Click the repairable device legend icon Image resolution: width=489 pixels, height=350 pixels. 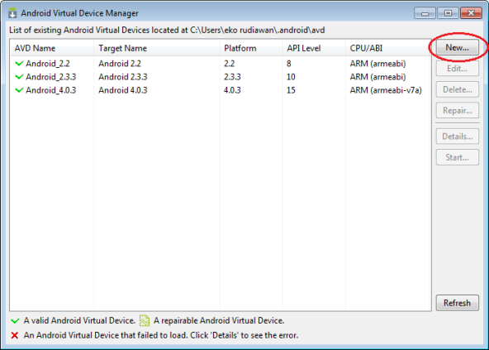tap(145, 320)
